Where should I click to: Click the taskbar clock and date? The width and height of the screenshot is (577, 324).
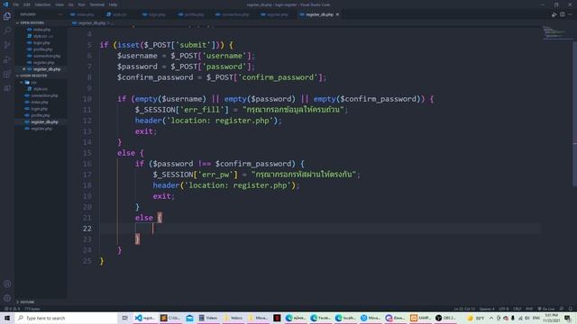tap(551, 318)
